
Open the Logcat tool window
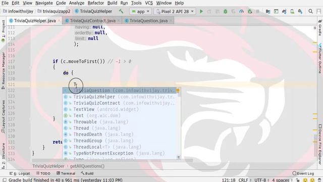click(20, 173)
